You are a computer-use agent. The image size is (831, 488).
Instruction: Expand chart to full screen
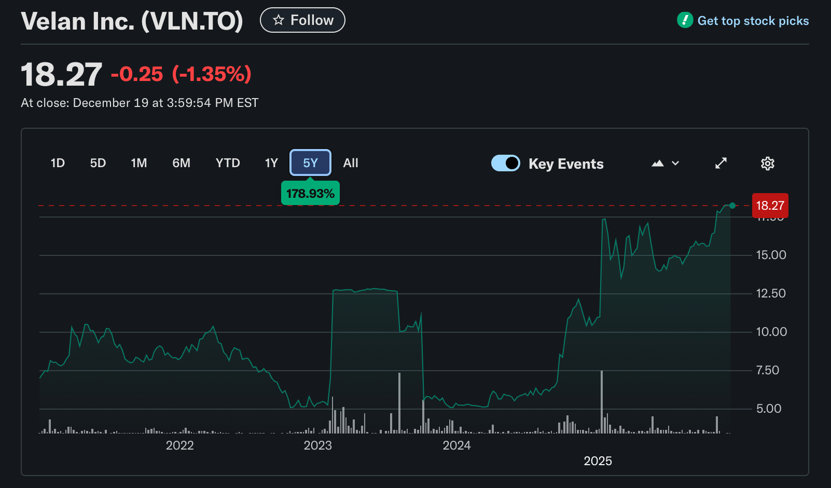point(721,163)
